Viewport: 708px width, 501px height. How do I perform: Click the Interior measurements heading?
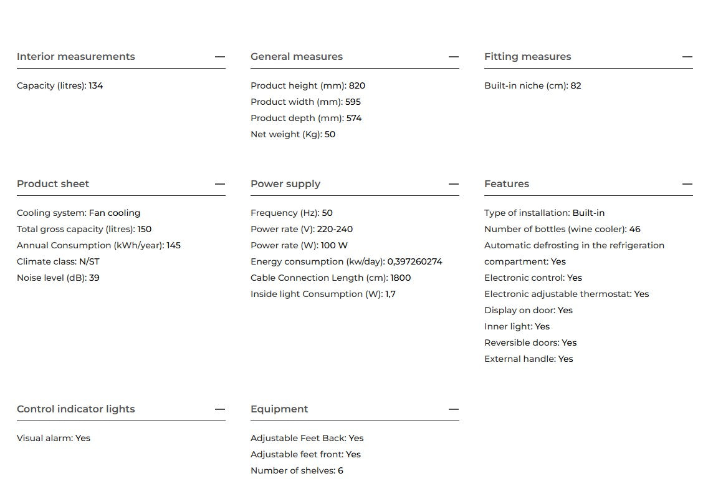pyautogui.click(x=76, y=57)
